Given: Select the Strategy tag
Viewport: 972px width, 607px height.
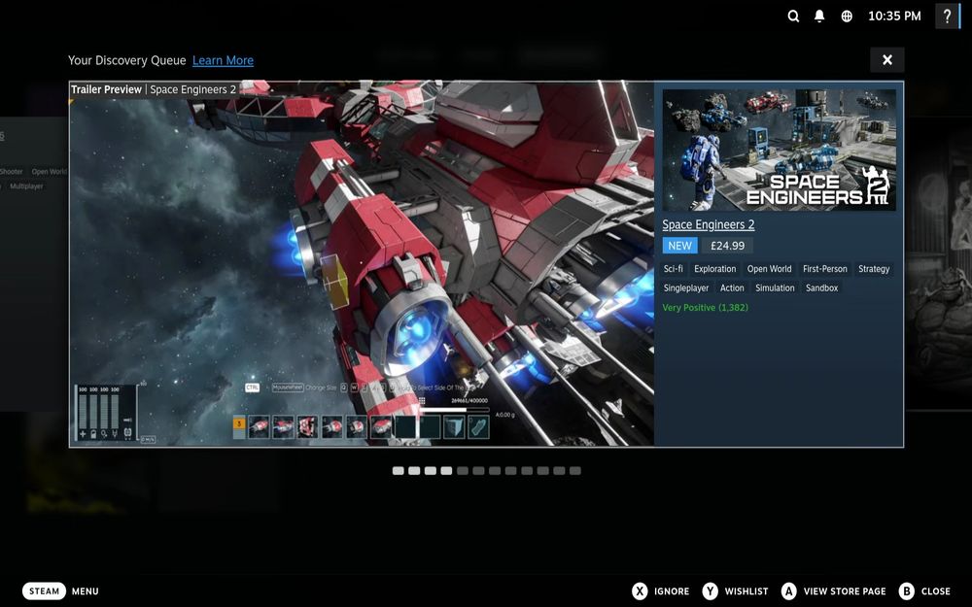Looking at the screenshot, I should point(874,269).
